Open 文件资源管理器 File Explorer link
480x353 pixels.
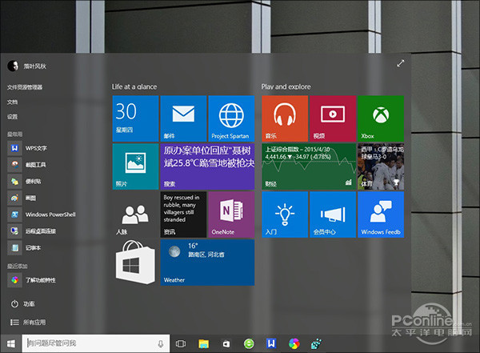point(26,86)
